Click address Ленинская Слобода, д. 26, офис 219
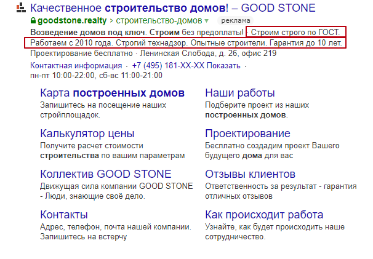 coord(208,54)
